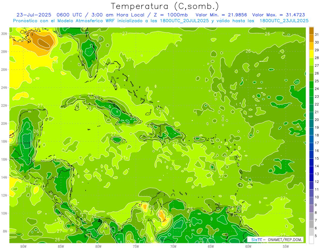Click the "75W" longitude axis label
Viewport: 324px width, 250px height.
point(136,246)
